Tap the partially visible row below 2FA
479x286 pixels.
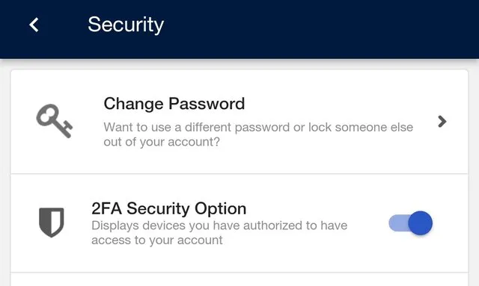[239, 279]
